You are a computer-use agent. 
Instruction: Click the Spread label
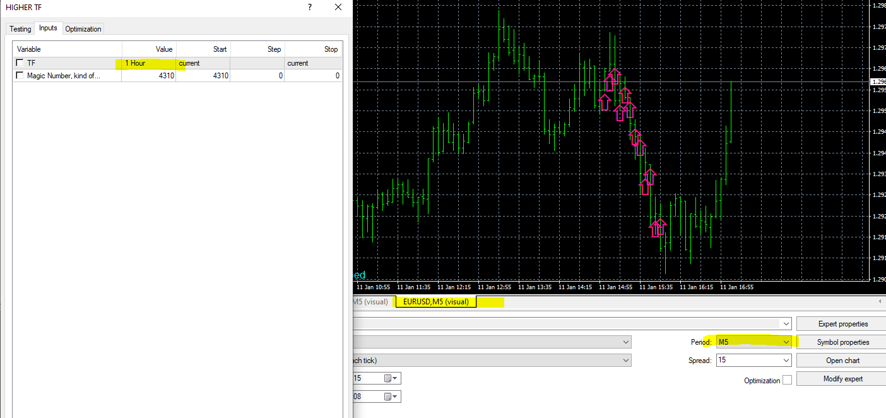(x=700, y=360)
